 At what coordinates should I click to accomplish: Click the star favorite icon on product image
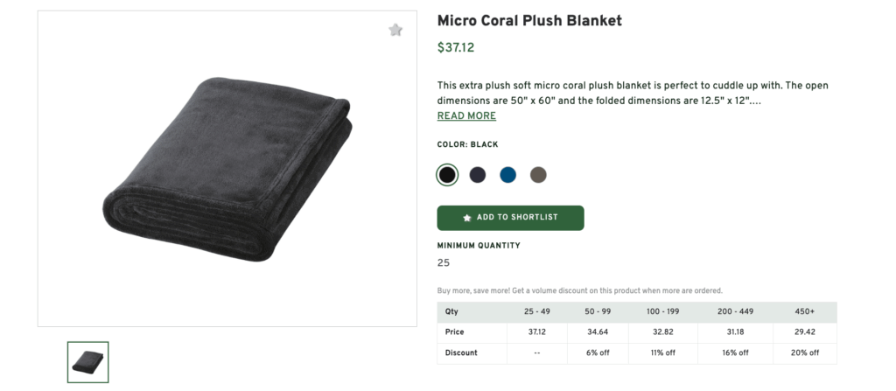tap(395, 31)
